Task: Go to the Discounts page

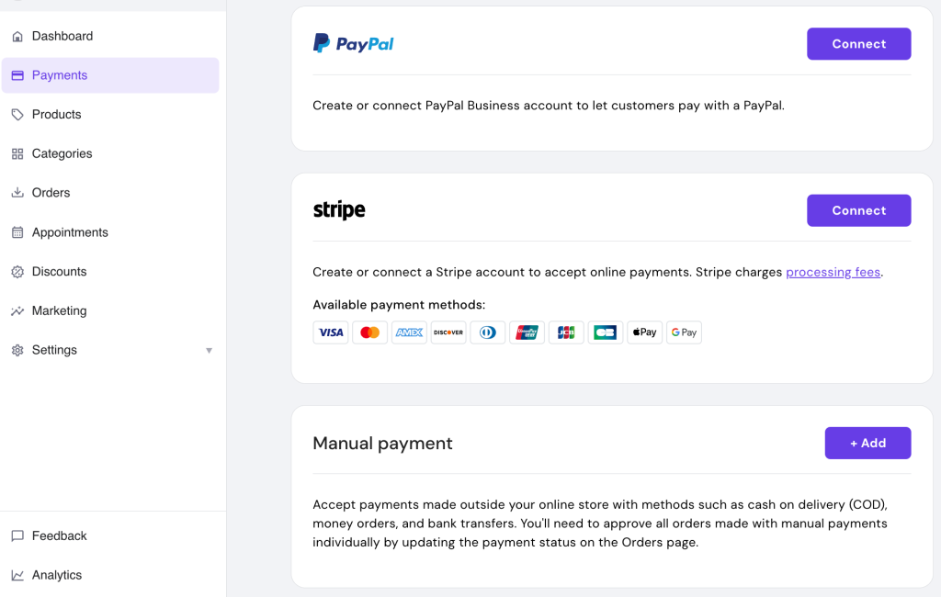Action: tap(61, 272)
